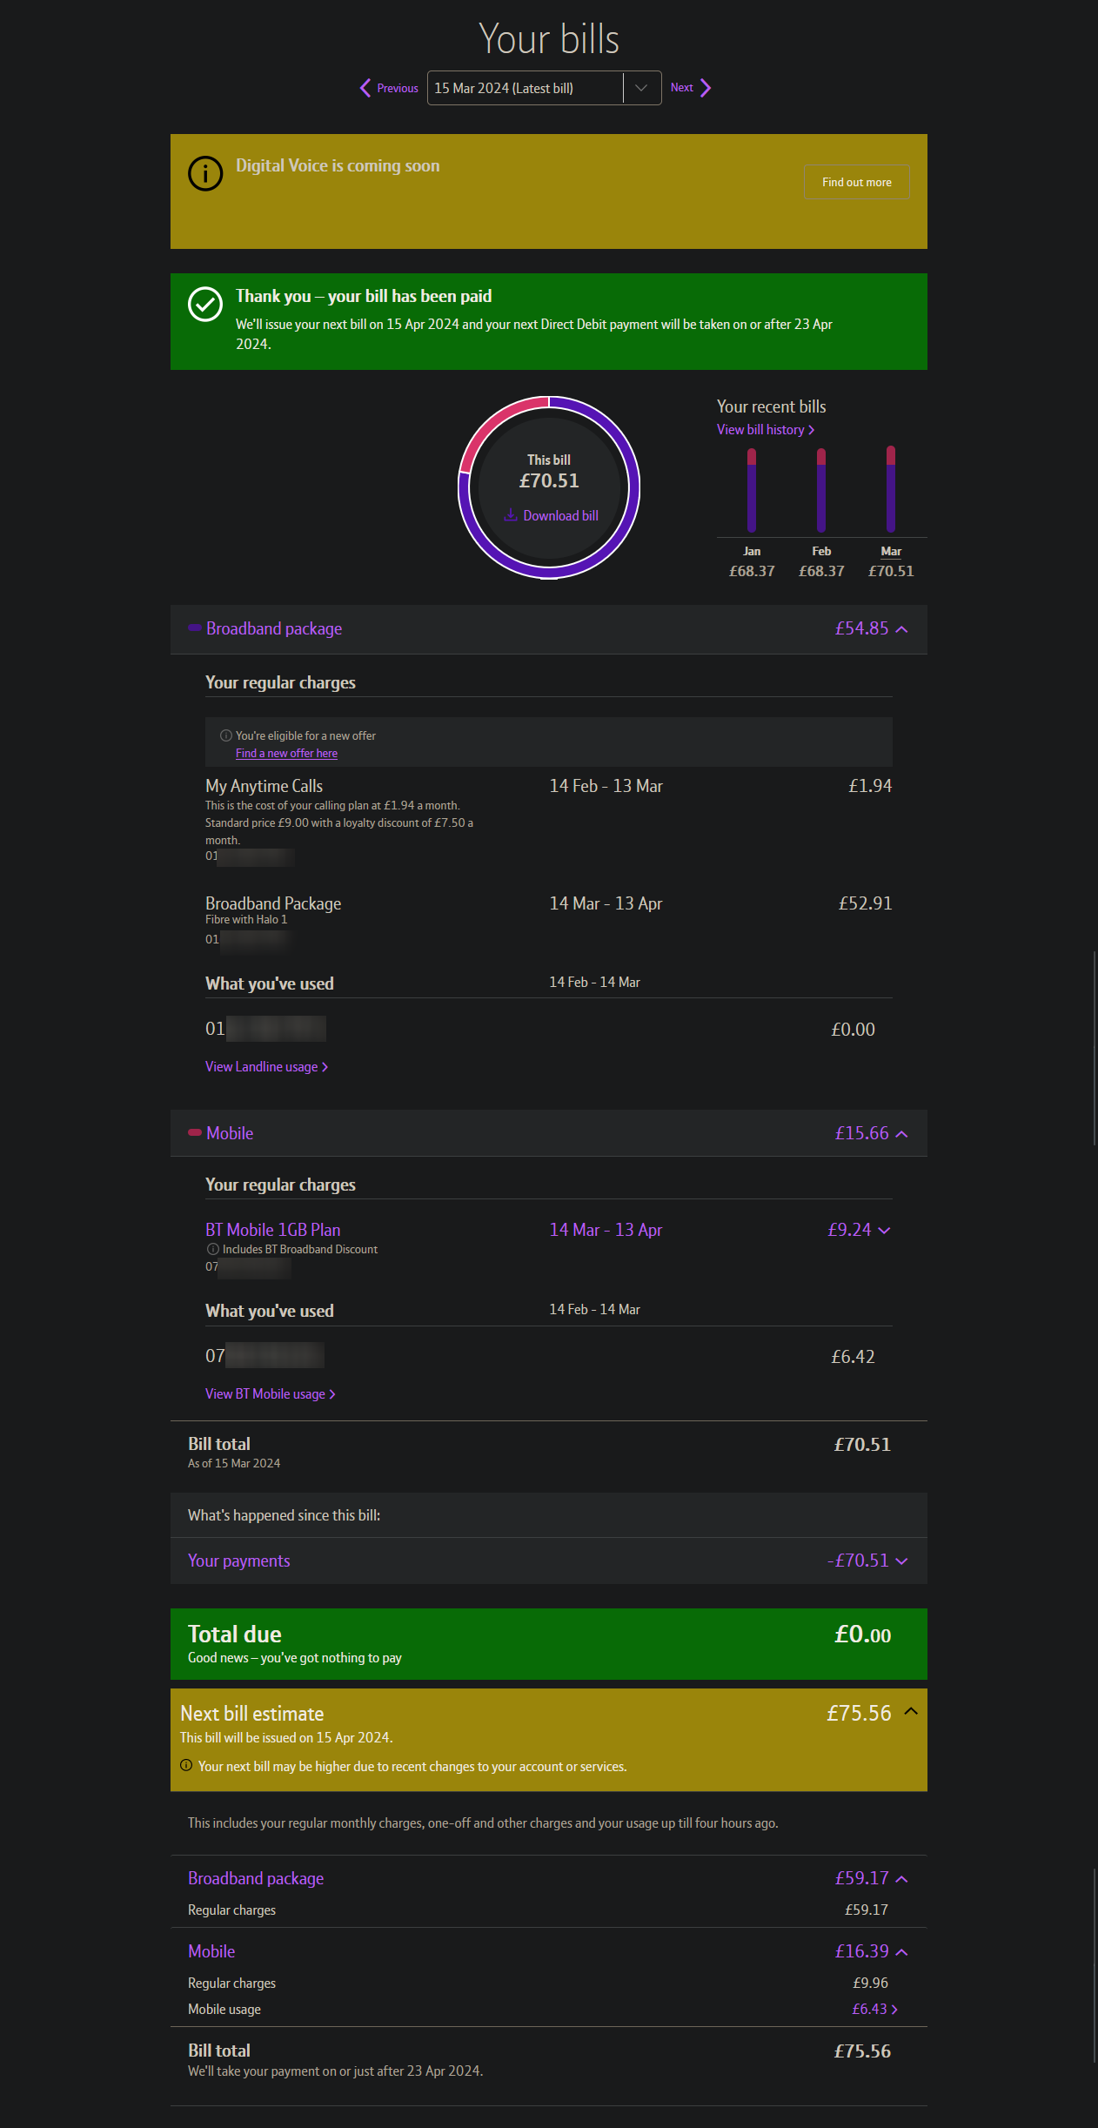The height and width of the screenshot is (2128, 1098).
Task: Click the Total due £0.00 amount
Action: point(863,1635)
